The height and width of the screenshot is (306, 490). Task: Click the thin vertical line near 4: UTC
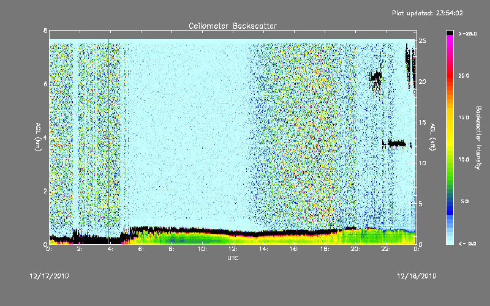[x=109, y=141]
